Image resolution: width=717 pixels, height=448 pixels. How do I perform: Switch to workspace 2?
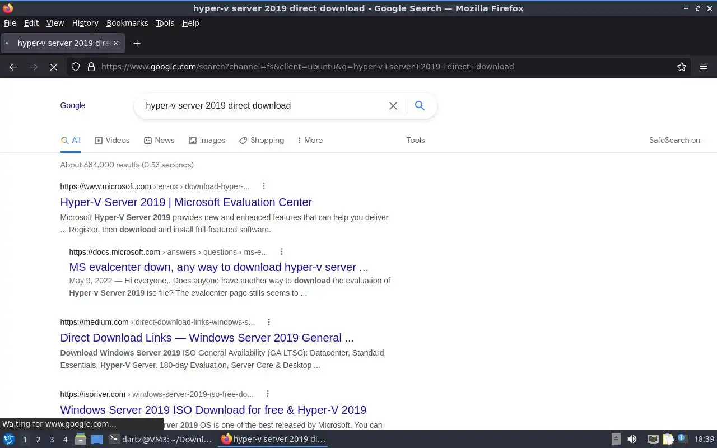[x=39, y=440]
